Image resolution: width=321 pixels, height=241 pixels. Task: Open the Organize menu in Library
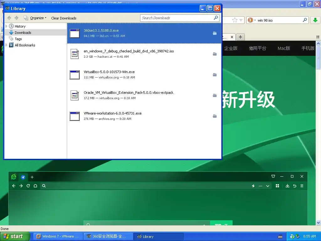click(35, 18)
